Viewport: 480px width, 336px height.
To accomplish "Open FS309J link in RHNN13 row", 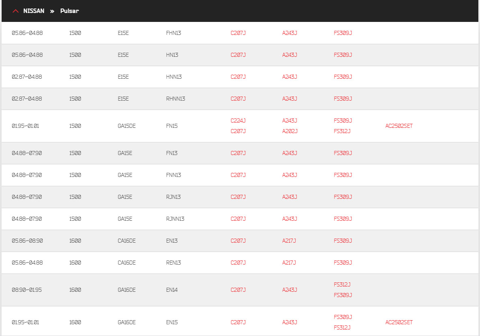I will click(x=343, y=99).
